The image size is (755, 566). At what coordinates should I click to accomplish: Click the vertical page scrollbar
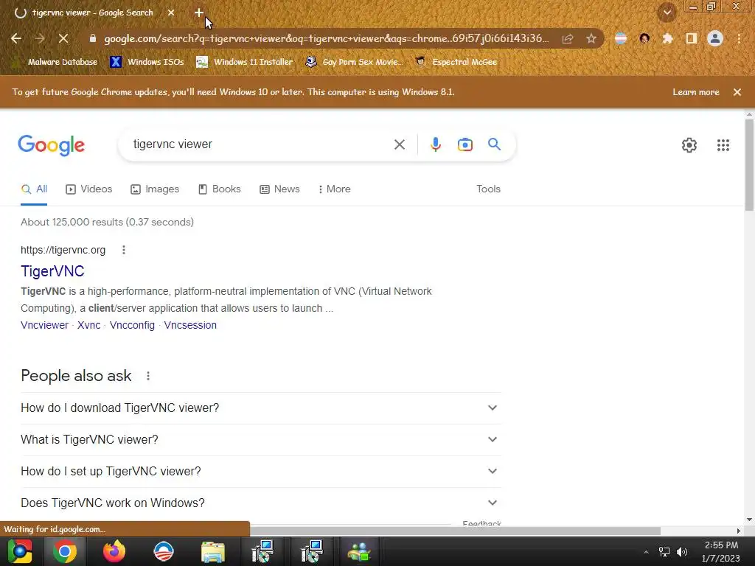(x=749, y=165)
